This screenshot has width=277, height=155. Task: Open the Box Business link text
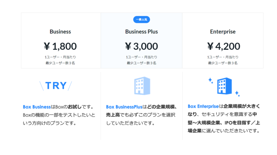point(37,107)
